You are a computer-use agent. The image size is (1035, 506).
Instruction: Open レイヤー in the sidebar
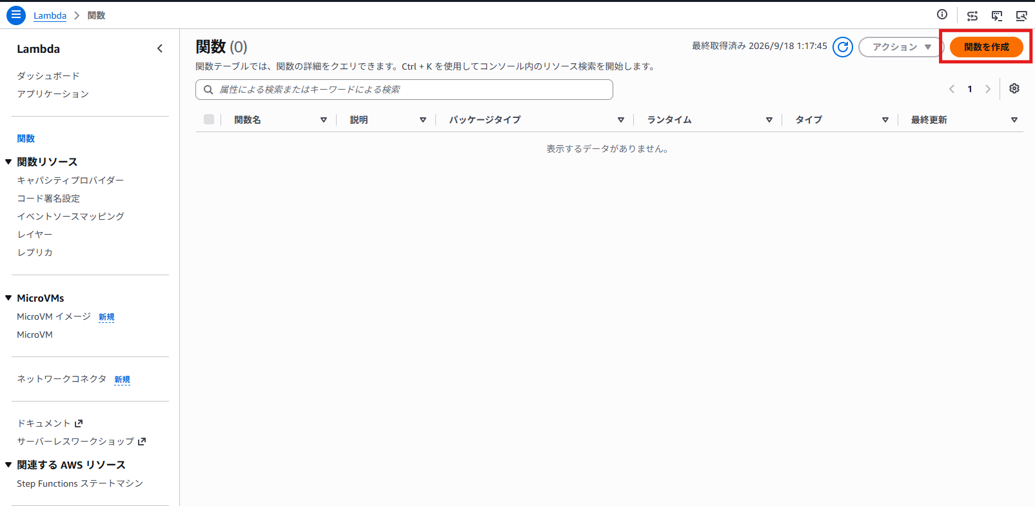pos(35,235)
